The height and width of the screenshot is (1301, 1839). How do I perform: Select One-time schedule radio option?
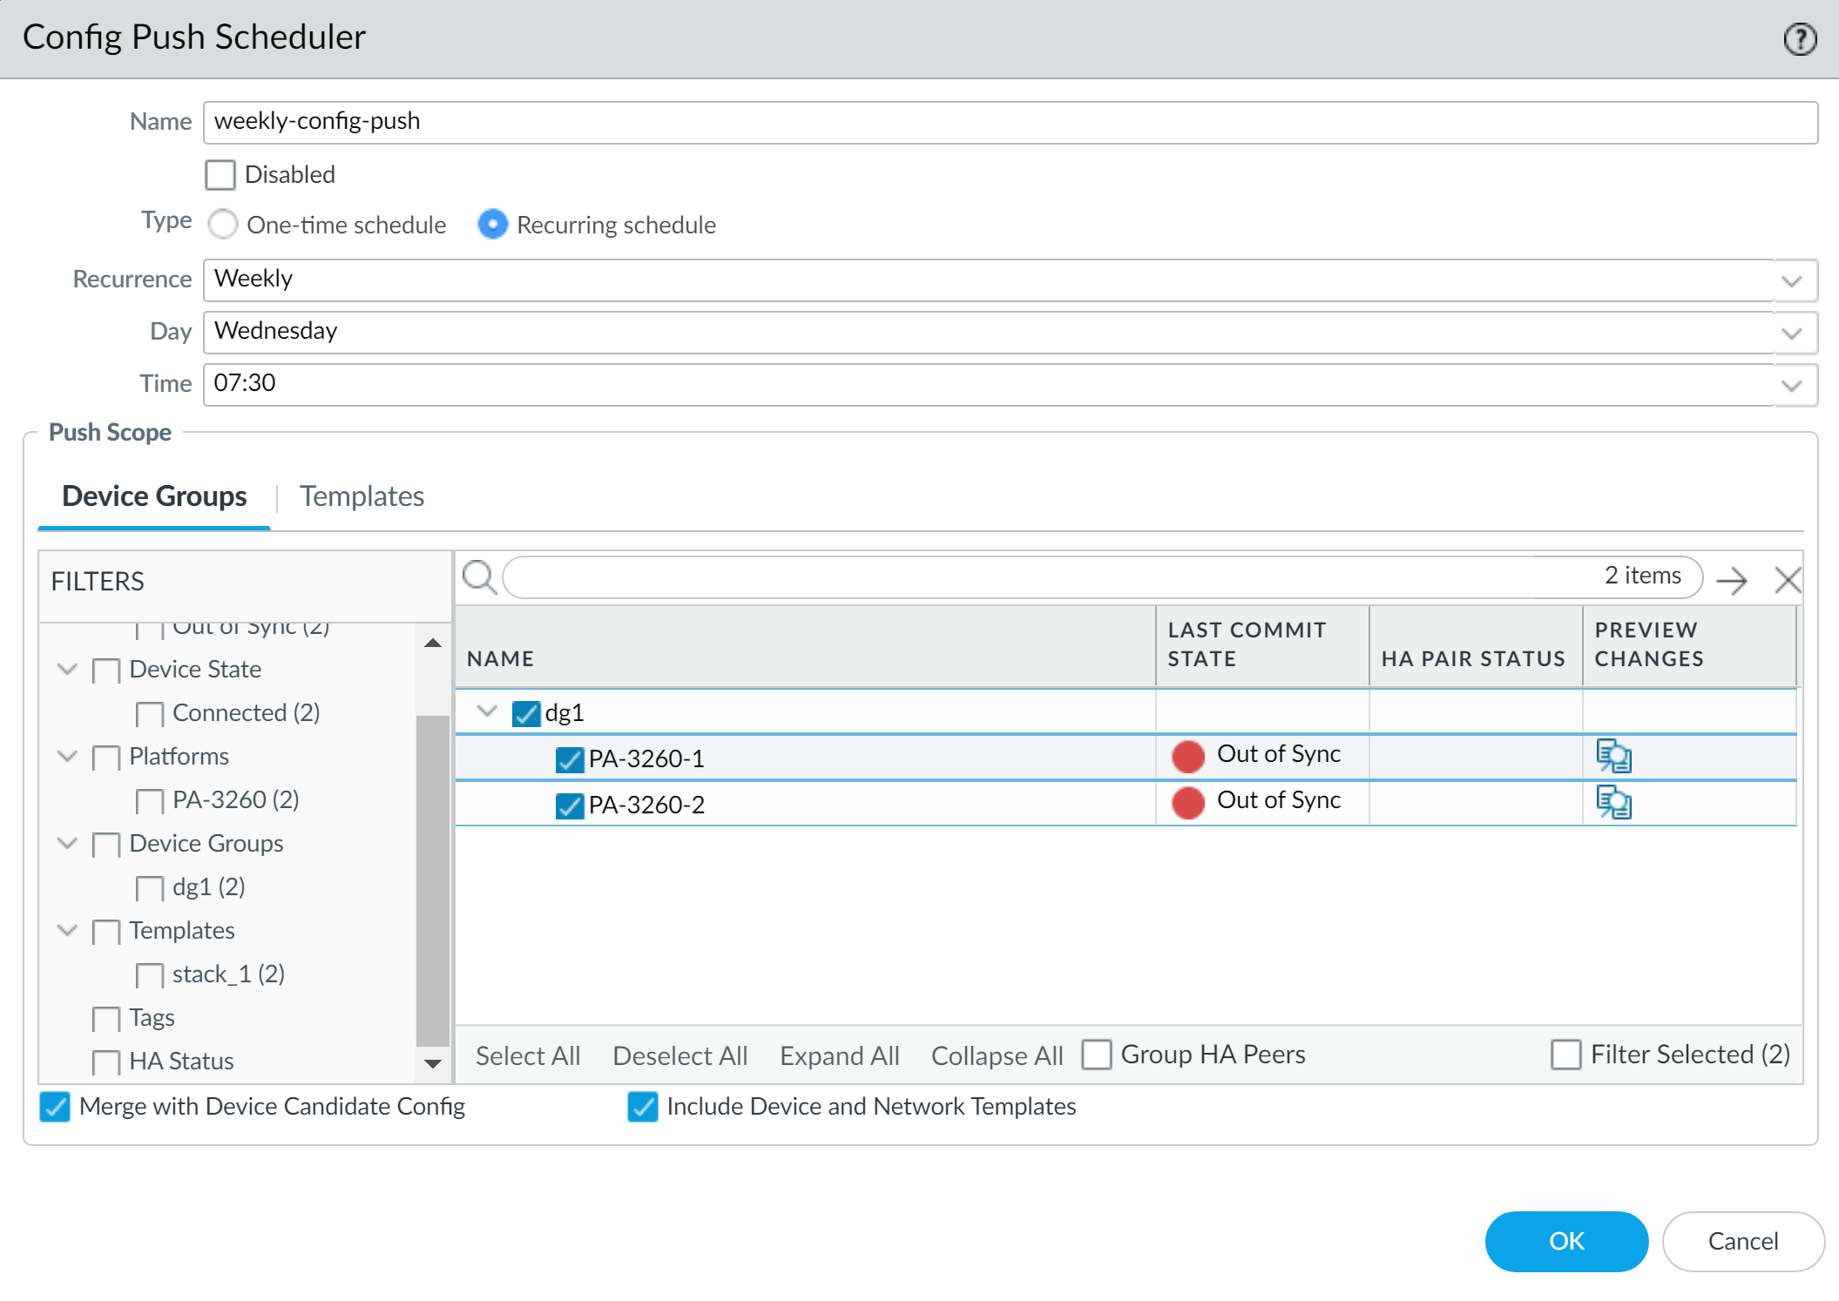[x=224, y=225]
